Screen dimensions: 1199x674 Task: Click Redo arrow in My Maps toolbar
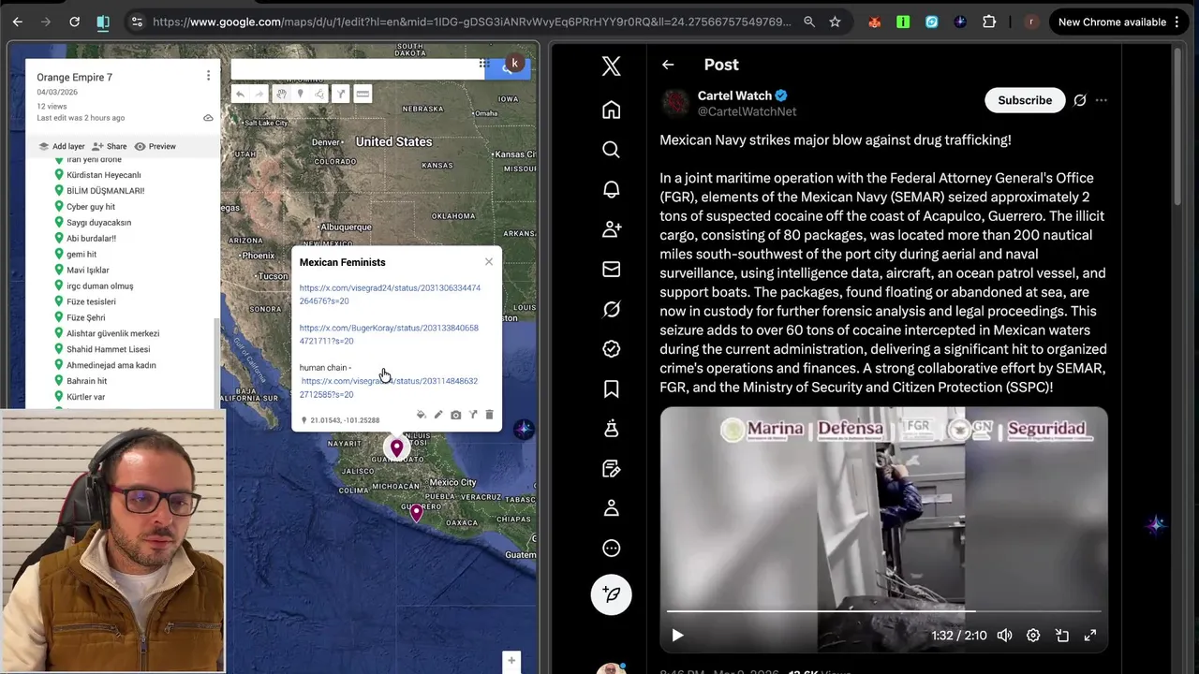click(259, 94)
